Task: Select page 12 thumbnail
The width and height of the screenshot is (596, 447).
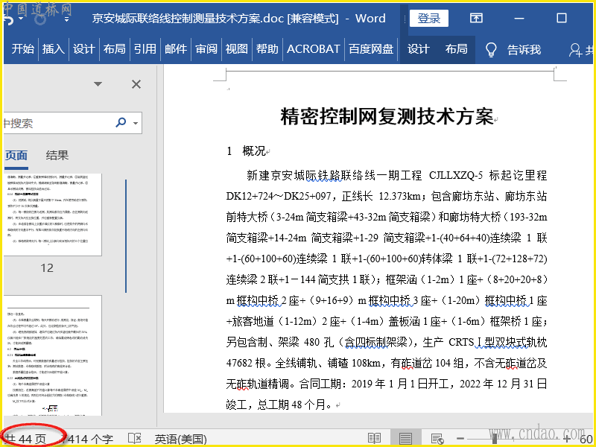Action: point(52,216)
